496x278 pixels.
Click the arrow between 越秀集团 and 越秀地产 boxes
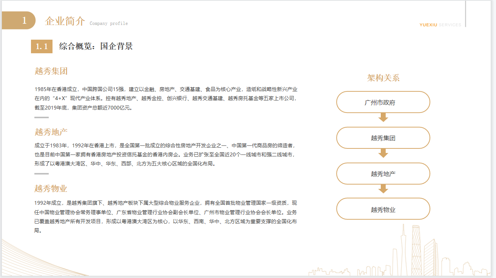point(383,153)
